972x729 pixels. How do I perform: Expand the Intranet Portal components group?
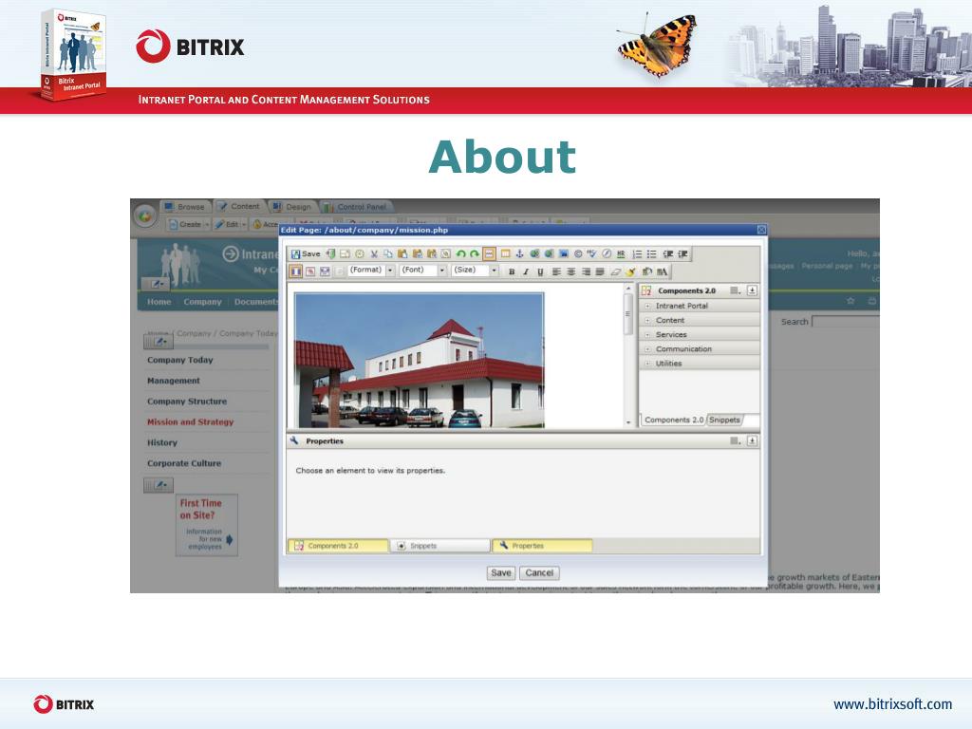(647, 307)
